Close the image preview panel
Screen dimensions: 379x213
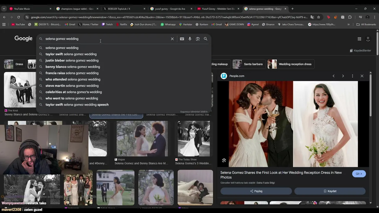coord(362,76)
